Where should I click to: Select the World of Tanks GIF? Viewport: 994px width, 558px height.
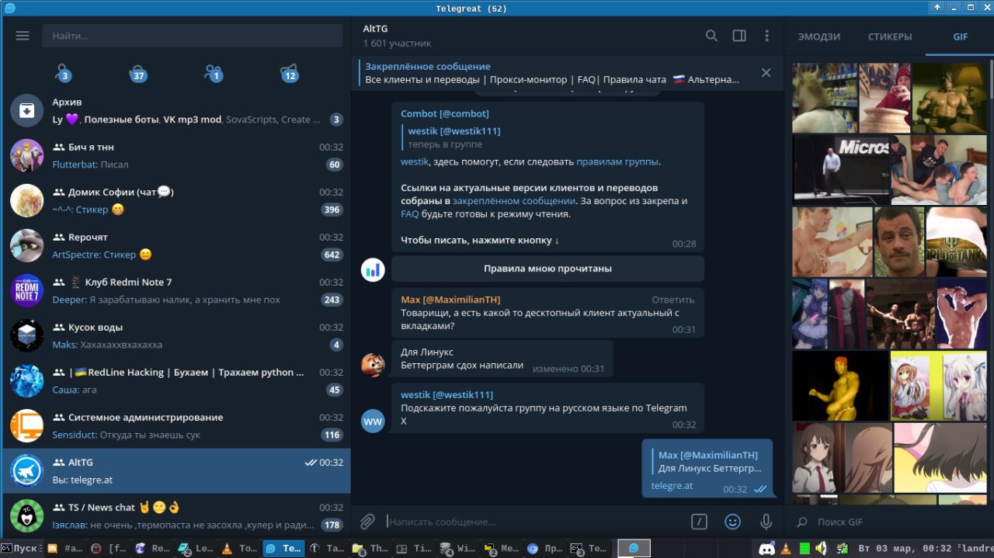tap(957, 241)
